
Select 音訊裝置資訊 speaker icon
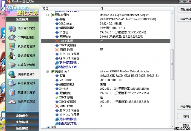click(12, 56)
